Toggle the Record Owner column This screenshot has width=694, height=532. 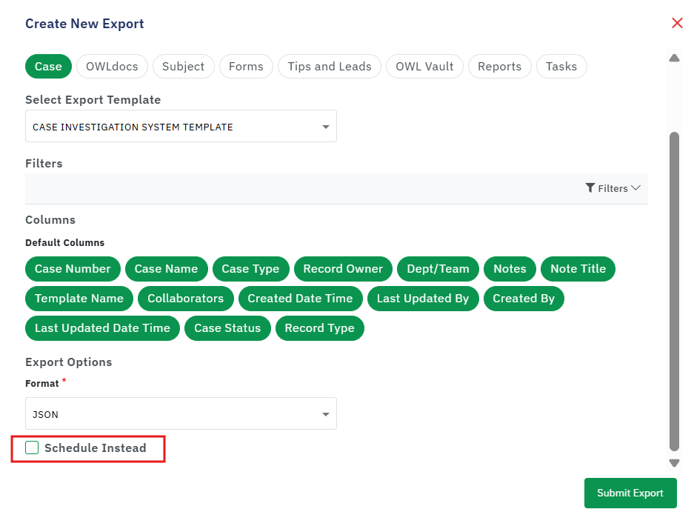point(343,269)
